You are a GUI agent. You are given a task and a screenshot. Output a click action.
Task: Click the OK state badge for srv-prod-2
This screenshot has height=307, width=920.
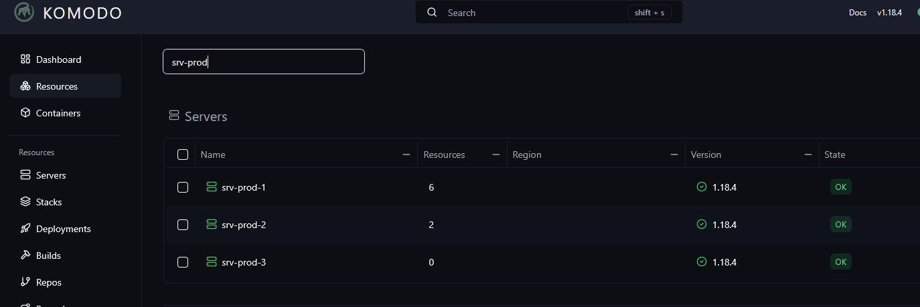841,225
